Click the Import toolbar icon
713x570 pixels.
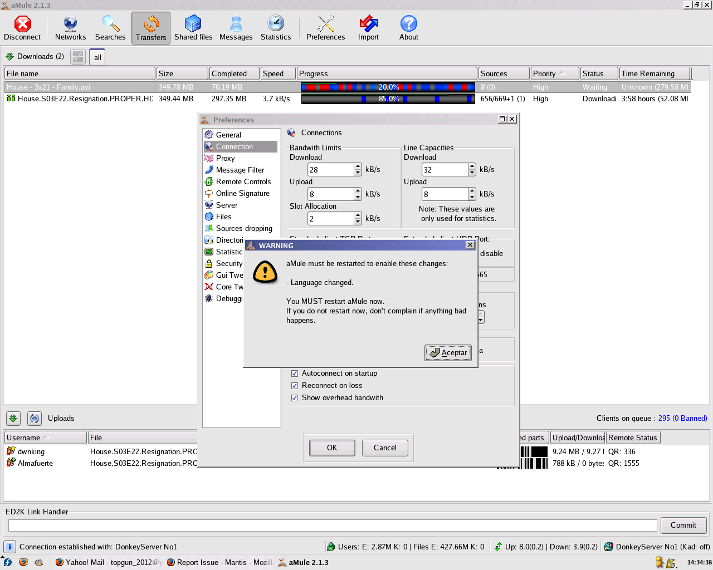pyautogui.click(x=368, y=28)
